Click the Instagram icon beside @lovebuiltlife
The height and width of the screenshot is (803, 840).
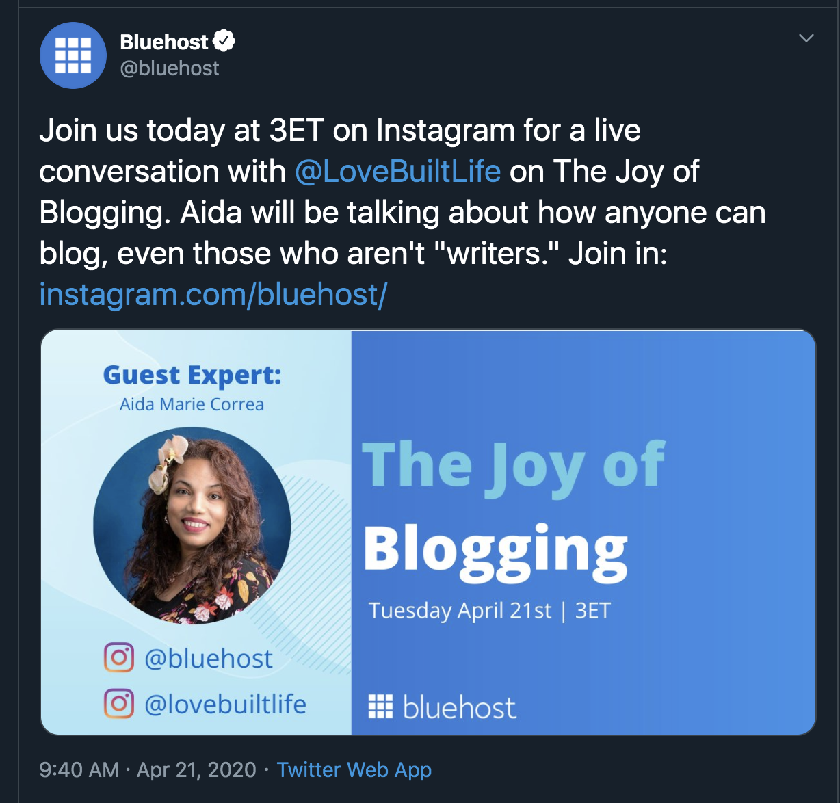pos(118,704)
